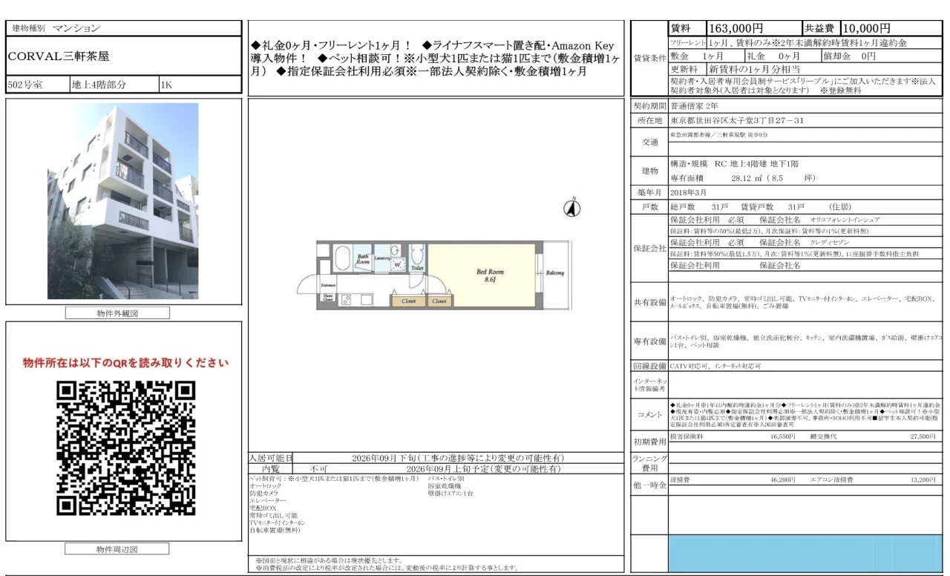Viewport: 950px width, 576px height.
Task: Click the headline promotional text box
Action: [436, 58]
